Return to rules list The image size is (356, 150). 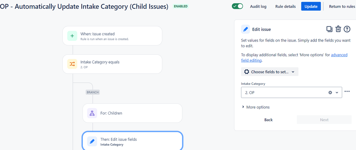(342, 6)
